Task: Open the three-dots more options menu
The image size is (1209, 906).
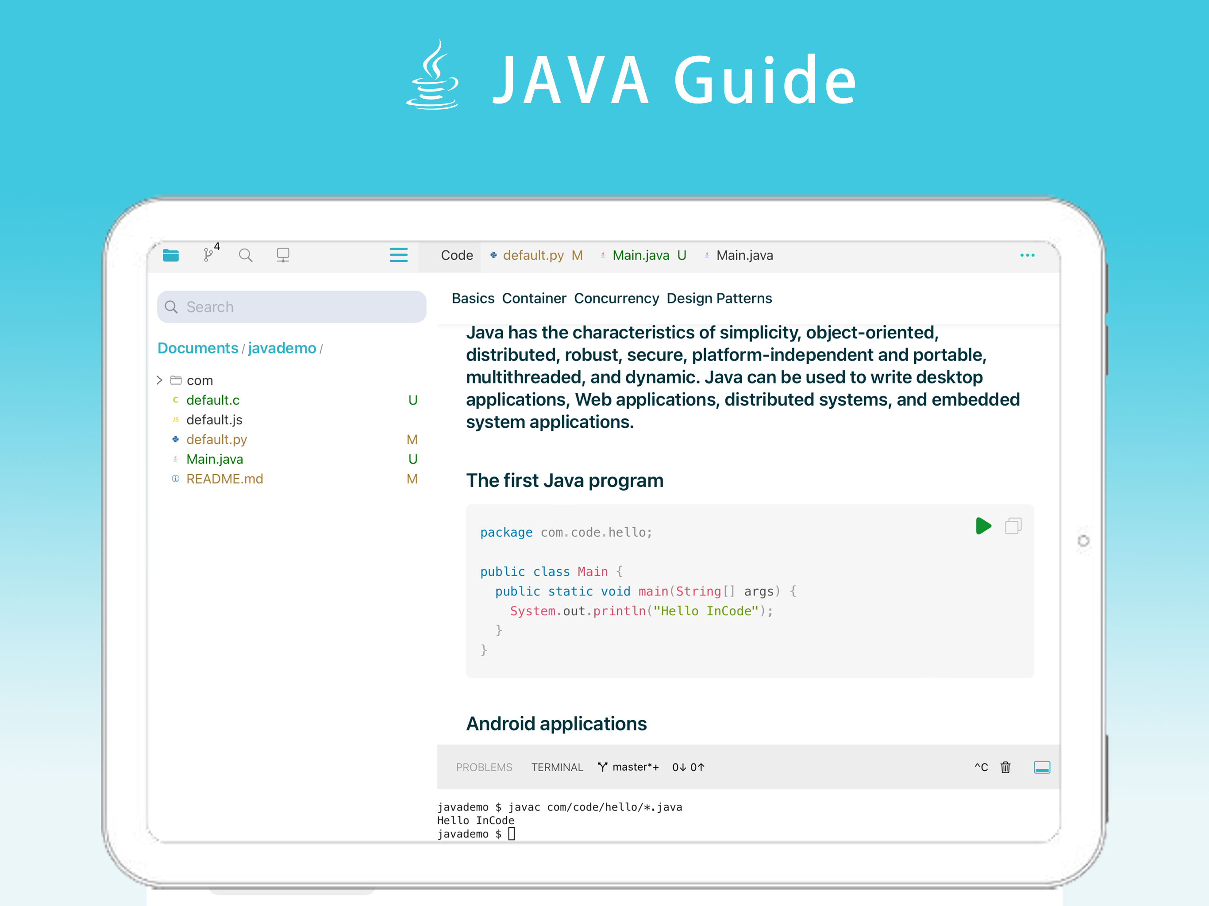Action: [1027, 255]
